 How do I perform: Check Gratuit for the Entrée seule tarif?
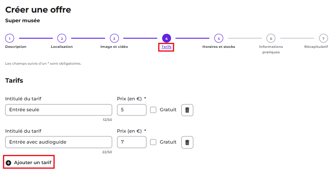coord(153,110)
